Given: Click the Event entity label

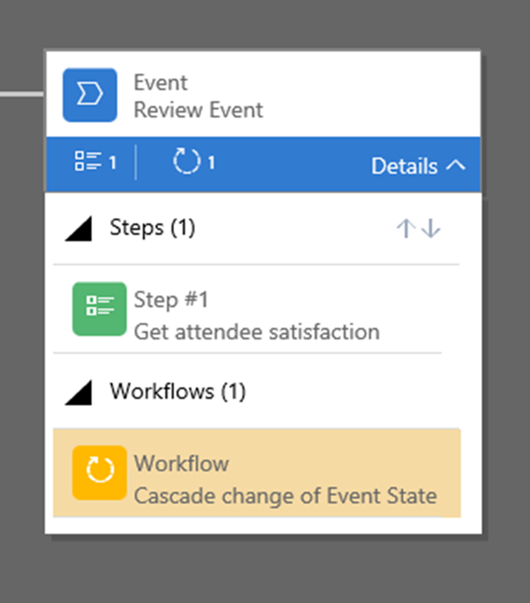Looking at the screenshot, I should pyautogui.click(x=160, y=83).
